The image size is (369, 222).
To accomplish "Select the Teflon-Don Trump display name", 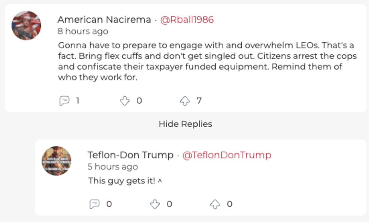I will pos(130,155).
